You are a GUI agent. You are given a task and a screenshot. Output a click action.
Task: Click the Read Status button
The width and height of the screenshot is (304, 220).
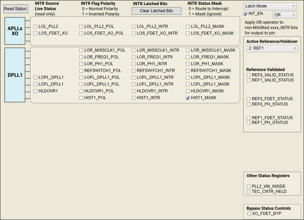click(16, 9)
